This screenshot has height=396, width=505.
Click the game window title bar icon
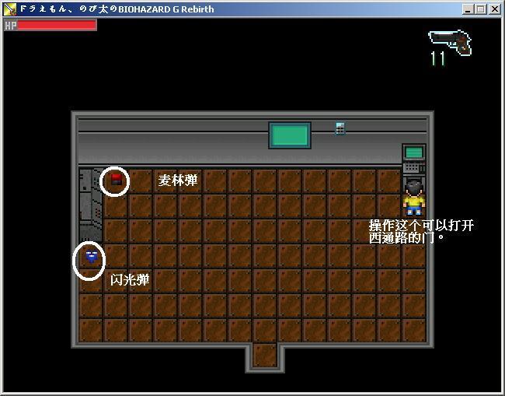[9, 9]
